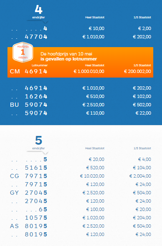Image resolution: width=162 pixels, height=246 pixels.
Task: Select the BU 59074 row
Action: tap(80, 105)
